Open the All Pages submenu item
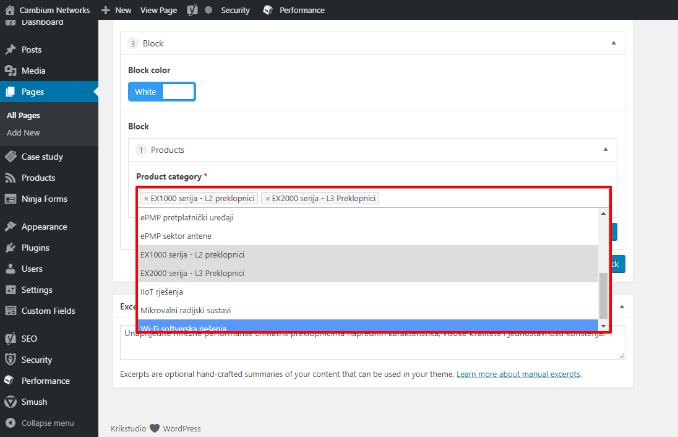 coord(24,116)
